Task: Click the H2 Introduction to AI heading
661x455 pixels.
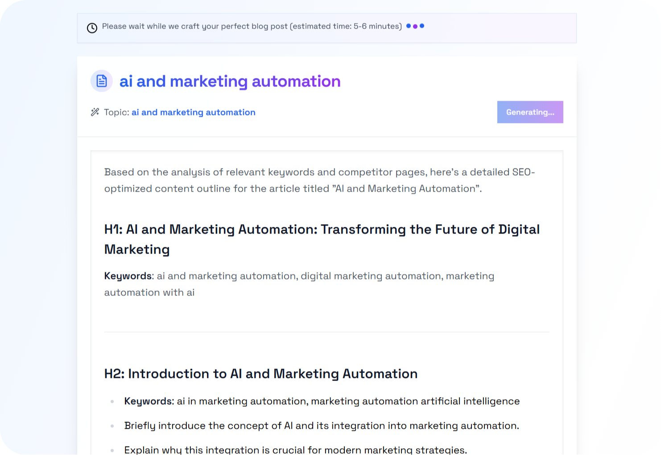Action: [x=260, y=374]
